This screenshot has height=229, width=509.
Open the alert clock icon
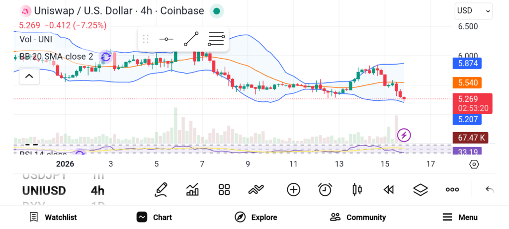tap(325, 190)
